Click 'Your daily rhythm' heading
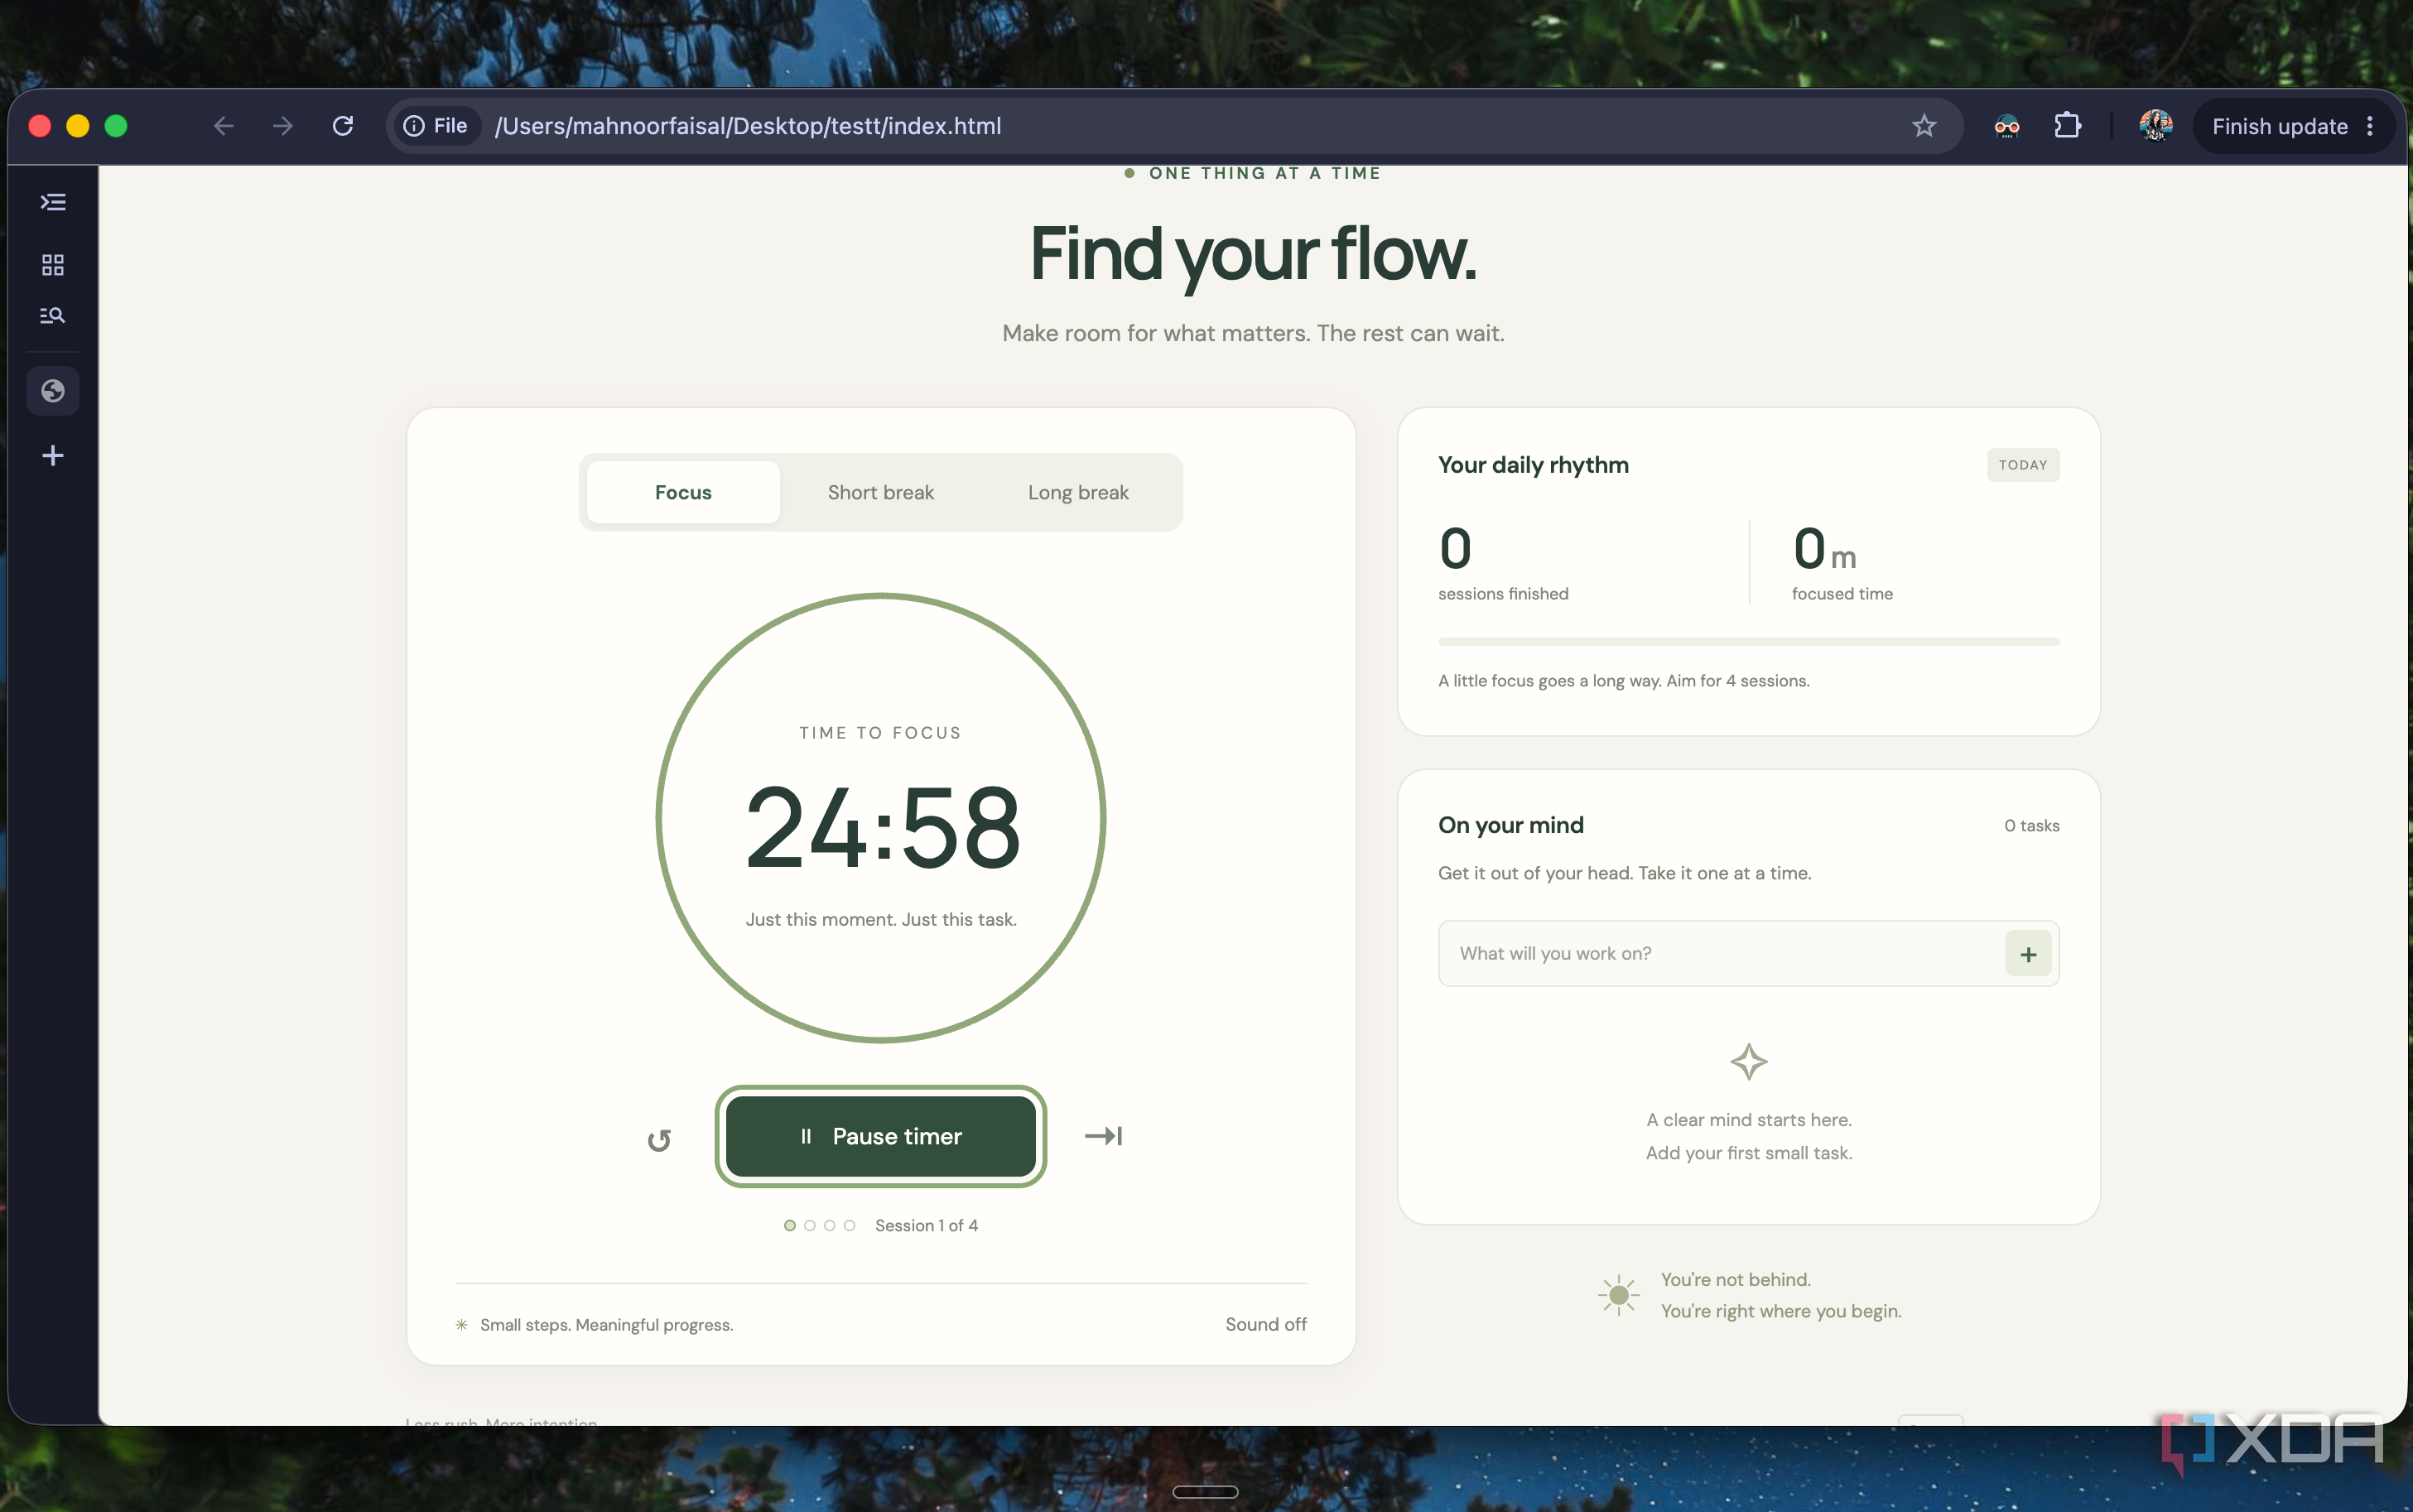This screenshot has width=2413, height=1512. (x=1533, y=465)
